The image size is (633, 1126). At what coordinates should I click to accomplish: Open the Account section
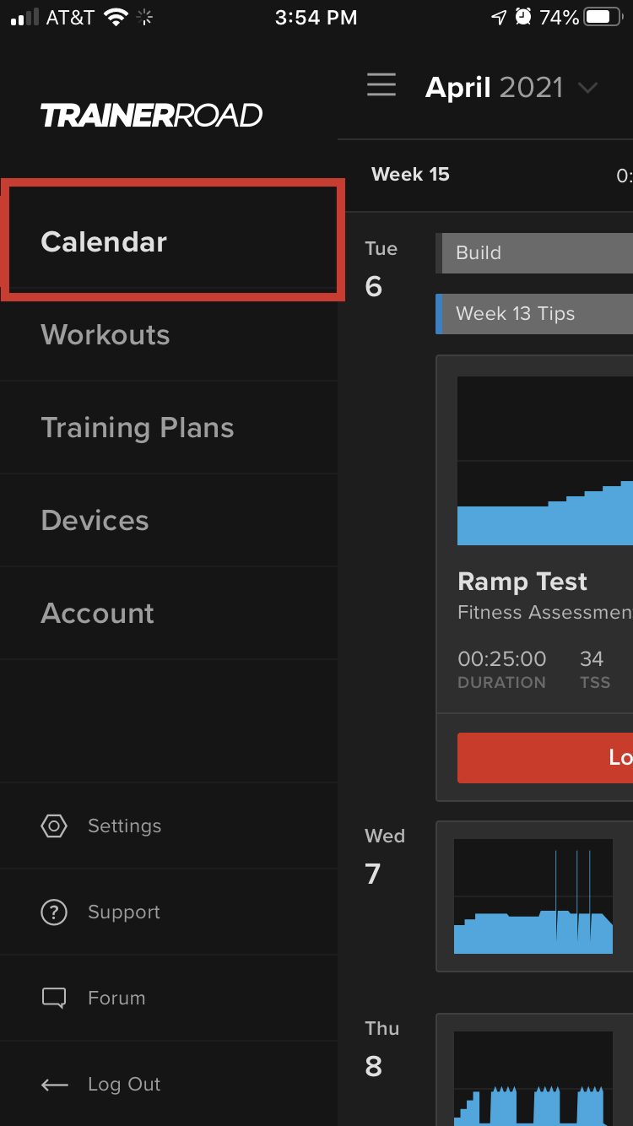[169, 613]
